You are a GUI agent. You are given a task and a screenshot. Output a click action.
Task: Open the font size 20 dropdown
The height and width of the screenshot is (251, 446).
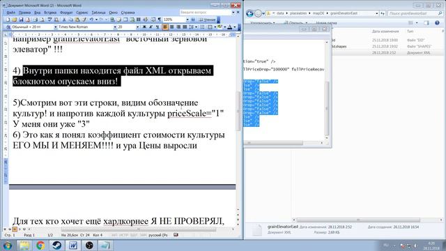click(138, 27)
